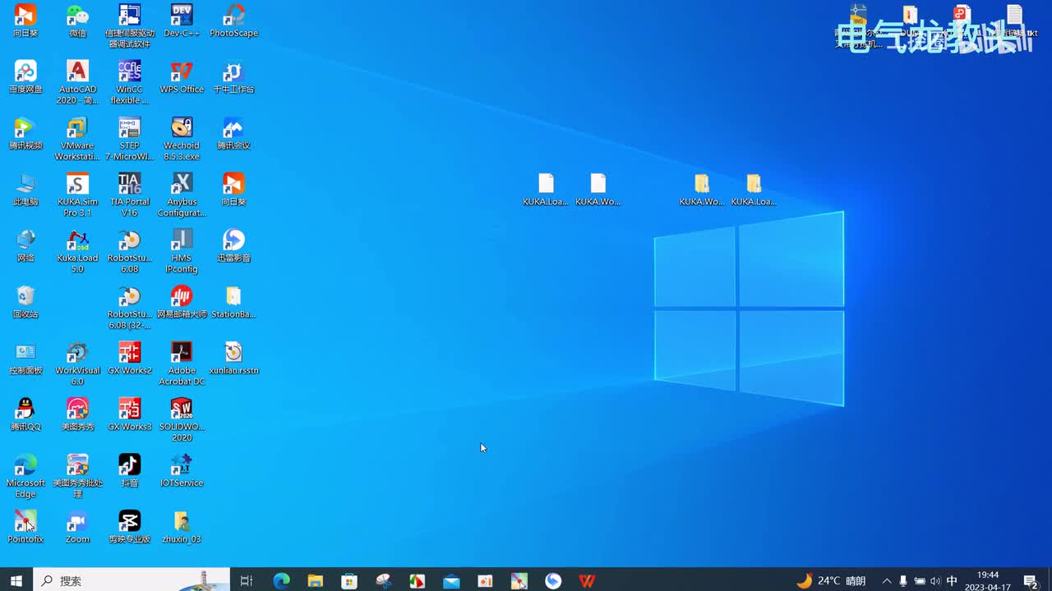
Task: Select the RobotStudio 6.08 (32-bit) shortcut
Action: 129,308
